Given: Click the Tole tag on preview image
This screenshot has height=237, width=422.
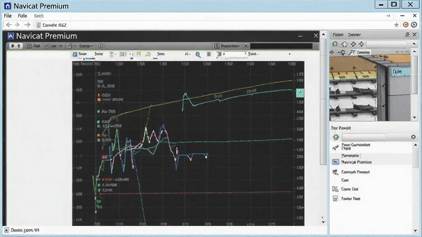Looking at the screenshot, I should 400,72.
